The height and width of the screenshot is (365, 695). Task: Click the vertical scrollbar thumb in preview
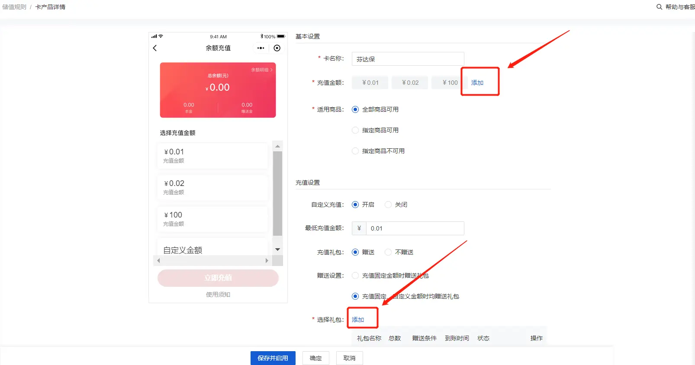point(277,192)
